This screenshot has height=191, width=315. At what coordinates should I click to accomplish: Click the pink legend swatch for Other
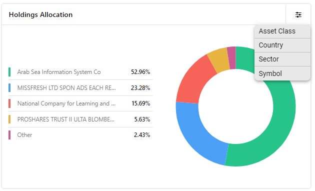click(x=9, y=135)
